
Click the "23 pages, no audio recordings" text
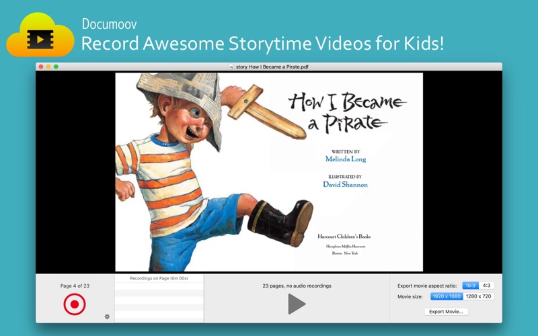pyautogui.click(x=297, y=286)
